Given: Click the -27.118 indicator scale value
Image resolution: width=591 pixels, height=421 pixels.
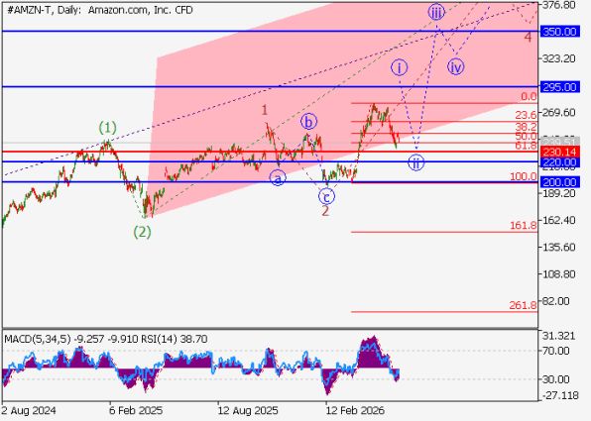Looking at the screenshot, I should point(560,396).
